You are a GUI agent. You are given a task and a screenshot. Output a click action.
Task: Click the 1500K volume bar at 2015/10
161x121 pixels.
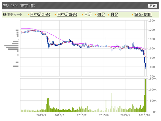[x=146, y=95]
